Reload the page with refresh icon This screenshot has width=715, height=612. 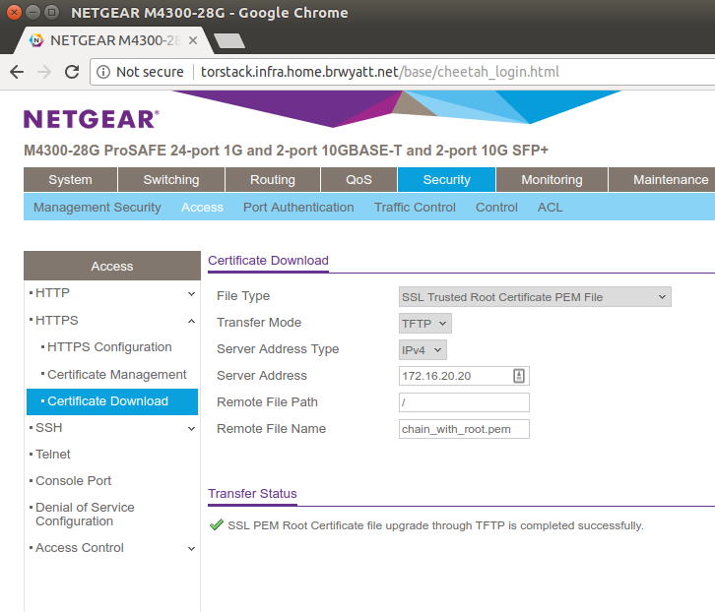pos(72,72)
